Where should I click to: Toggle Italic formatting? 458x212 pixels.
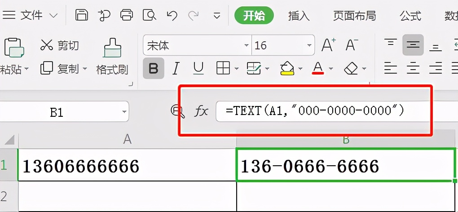click(176, 69)
